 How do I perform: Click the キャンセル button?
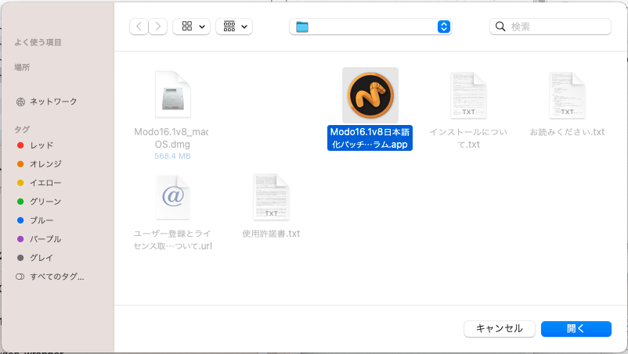pyautogui.click(x=500, y=329)
